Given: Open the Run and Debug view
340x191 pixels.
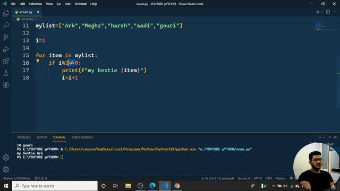Looking at the screenshot, I should (x=6, y=49).
